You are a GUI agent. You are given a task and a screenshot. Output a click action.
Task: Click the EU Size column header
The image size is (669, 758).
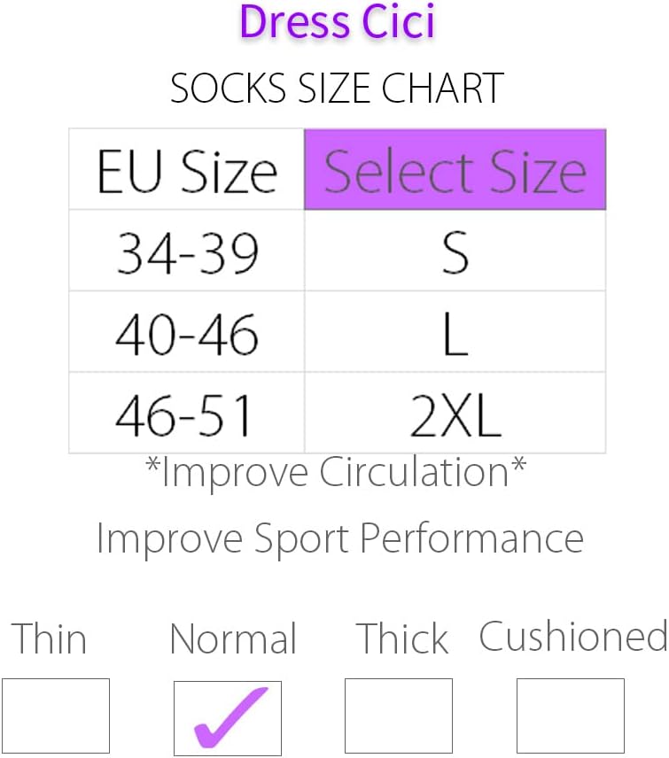[x=187, y=170]
